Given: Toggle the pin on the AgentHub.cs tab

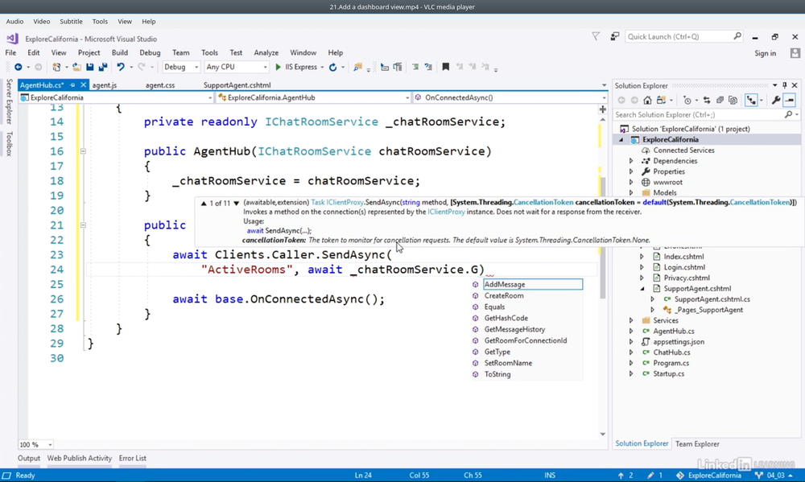Looking at the screenshot, I should (72, 85).
